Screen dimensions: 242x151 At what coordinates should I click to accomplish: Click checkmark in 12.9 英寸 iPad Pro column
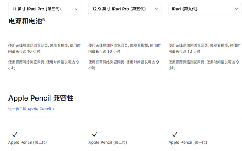[95, 134]
